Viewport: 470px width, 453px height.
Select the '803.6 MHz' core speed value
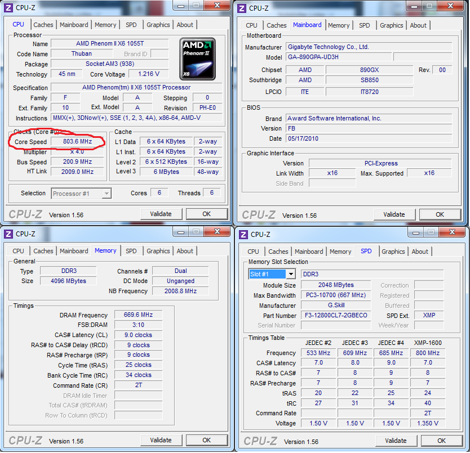pyautogui.click(x=77, y=141)
